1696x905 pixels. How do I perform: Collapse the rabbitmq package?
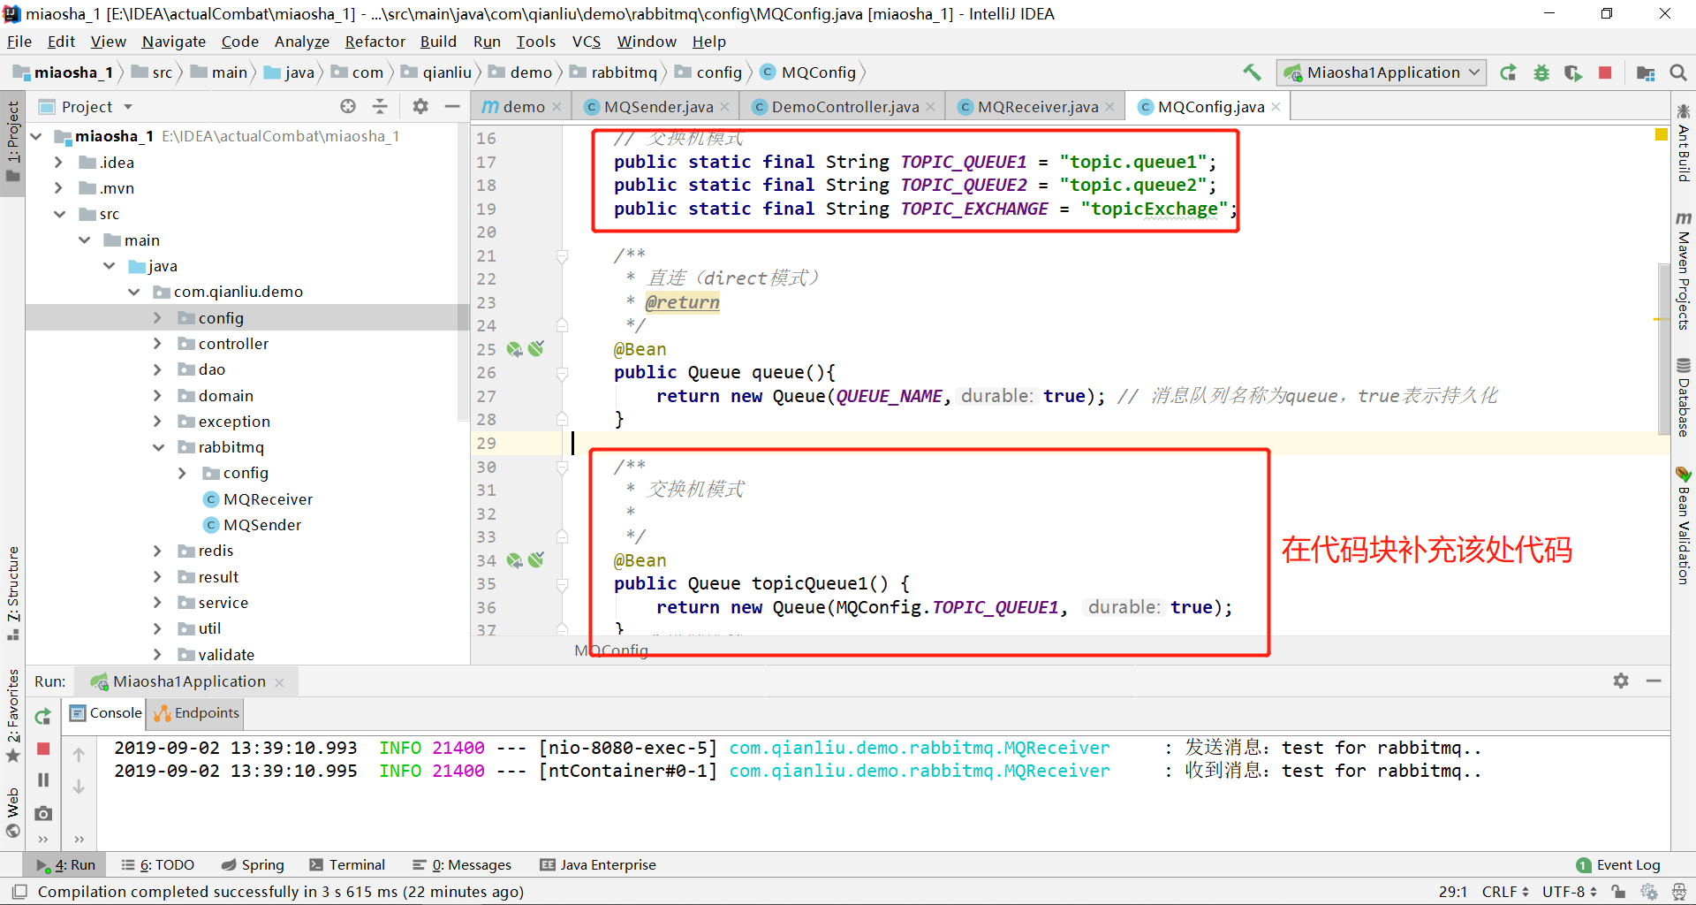[158, 447]
